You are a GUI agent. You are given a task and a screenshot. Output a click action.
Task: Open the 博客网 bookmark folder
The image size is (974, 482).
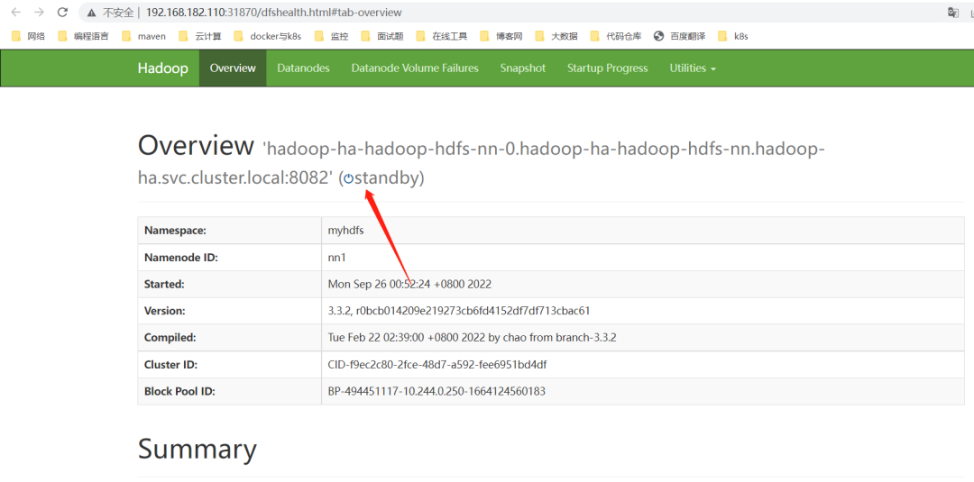tap(501, 36)
